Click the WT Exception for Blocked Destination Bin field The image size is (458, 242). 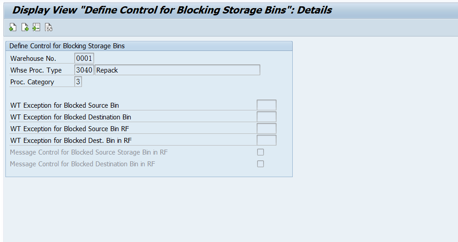266,117
